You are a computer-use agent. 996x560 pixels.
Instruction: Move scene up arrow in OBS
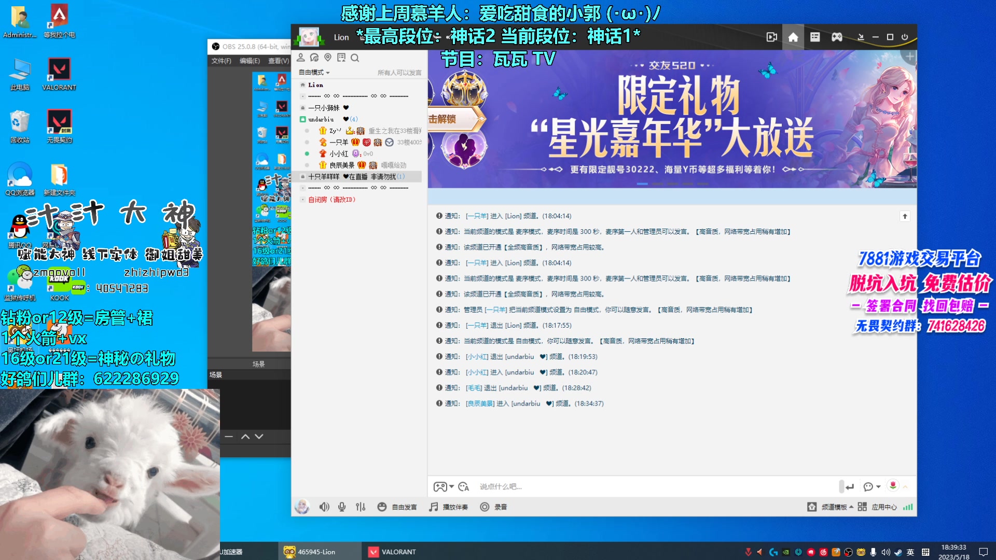pos(245,437)
